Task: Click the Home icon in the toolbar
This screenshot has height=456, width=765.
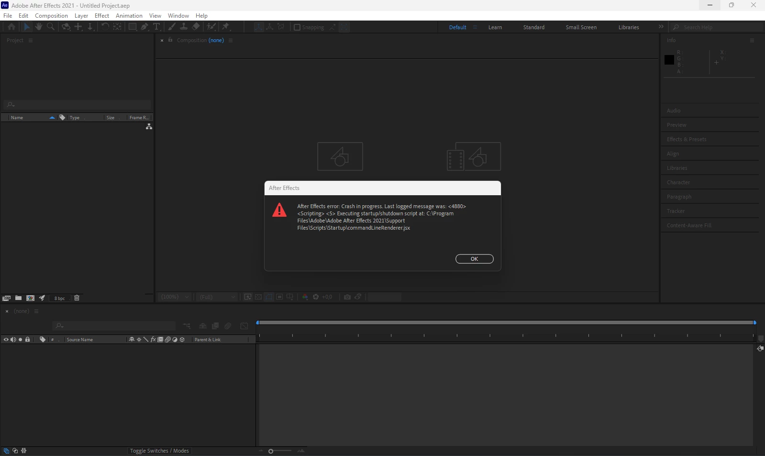Action: (11, 27)
